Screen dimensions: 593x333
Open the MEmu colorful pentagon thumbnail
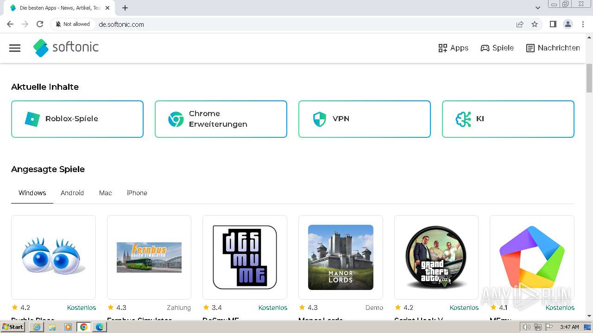[x=532, y=257]
